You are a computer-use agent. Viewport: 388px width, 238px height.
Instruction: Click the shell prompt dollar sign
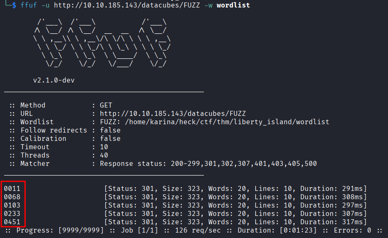14,5
